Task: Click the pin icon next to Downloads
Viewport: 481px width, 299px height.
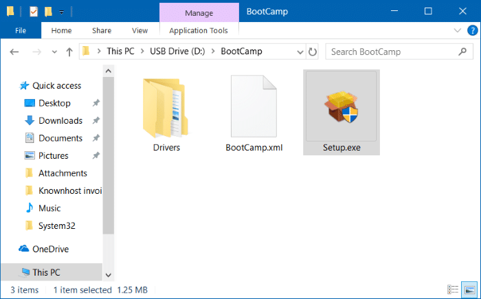Action: click(x=96, y=121)
